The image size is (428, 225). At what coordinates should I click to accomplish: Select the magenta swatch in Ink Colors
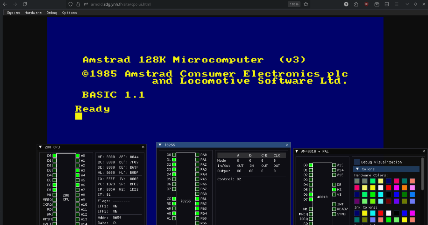tap(413, 213)
